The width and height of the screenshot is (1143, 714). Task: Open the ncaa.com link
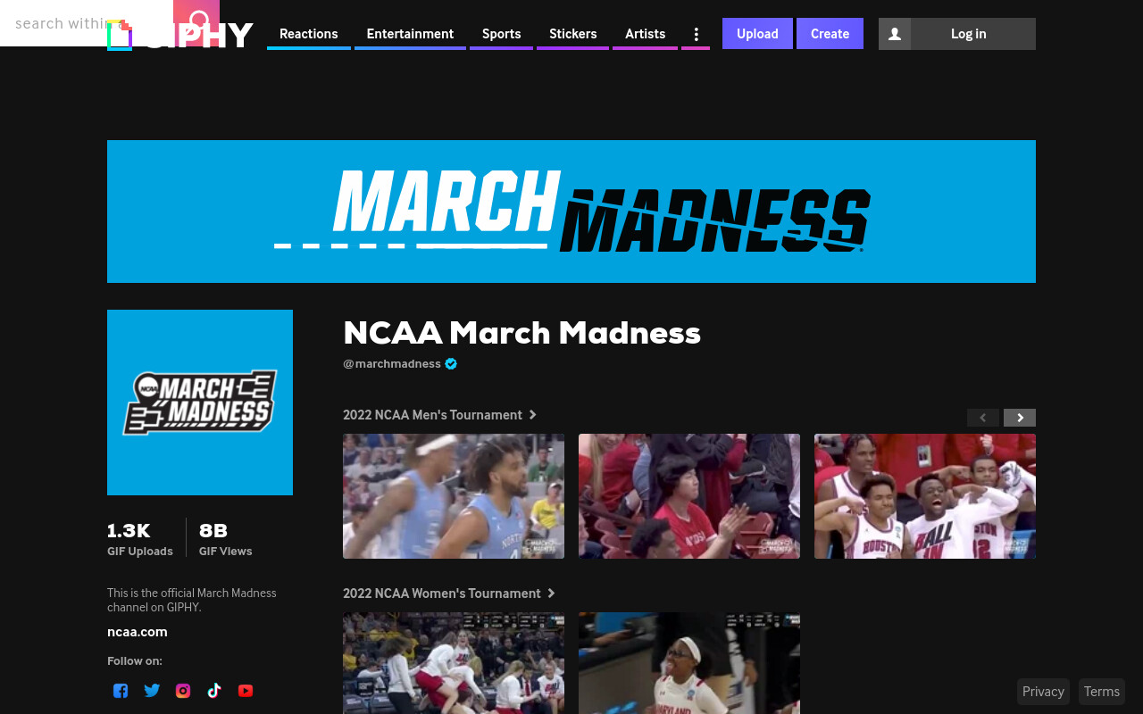coord(138,632)
